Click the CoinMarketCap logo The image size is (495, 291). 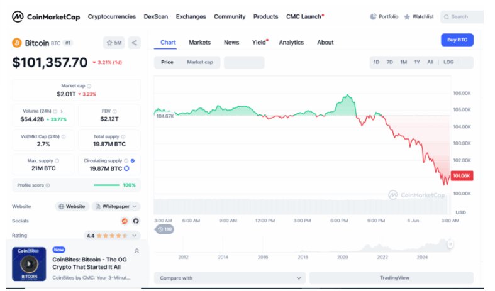click(46, 17)
